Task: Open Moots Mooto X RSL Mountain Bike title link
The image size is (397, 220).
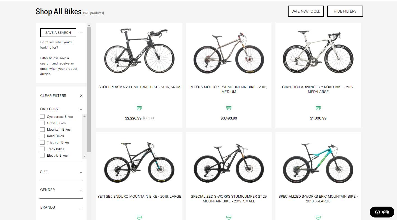Action: (x=229, y=89)
